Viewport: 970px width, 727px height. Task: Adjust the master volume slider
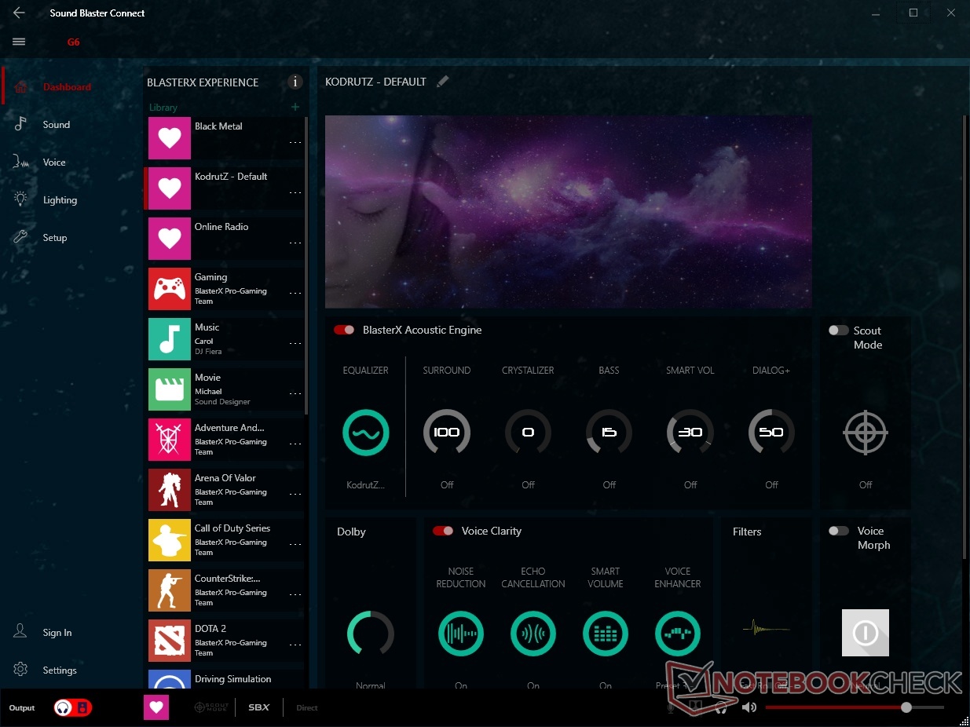[x=855, y=707]
